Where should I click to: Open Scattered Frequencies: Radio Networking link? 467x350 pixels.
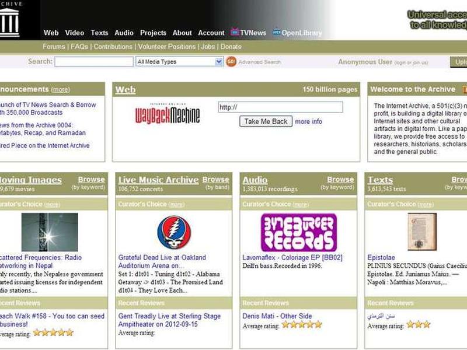point(41,261)
